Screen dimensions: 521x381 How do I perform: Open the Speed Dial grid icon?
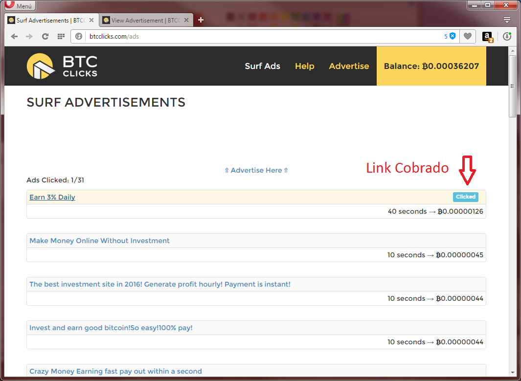(61, 36)
